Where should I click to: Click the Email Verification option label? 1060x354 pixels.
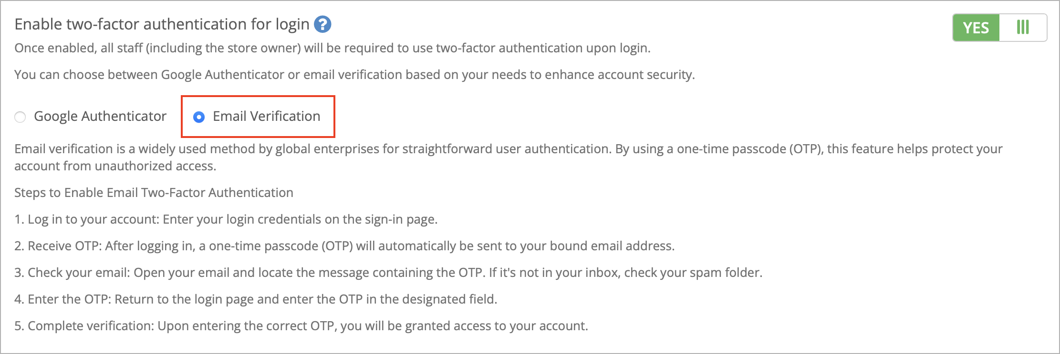266,117
